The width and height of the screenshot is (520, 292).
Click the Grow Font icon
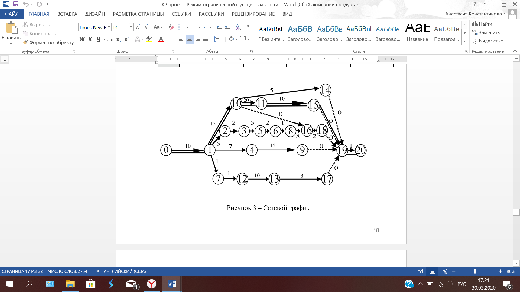tap(138, 27)
